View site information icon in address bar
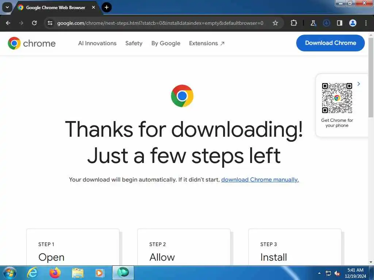This screenshot has width=374, height=280. tap(50, 23)
